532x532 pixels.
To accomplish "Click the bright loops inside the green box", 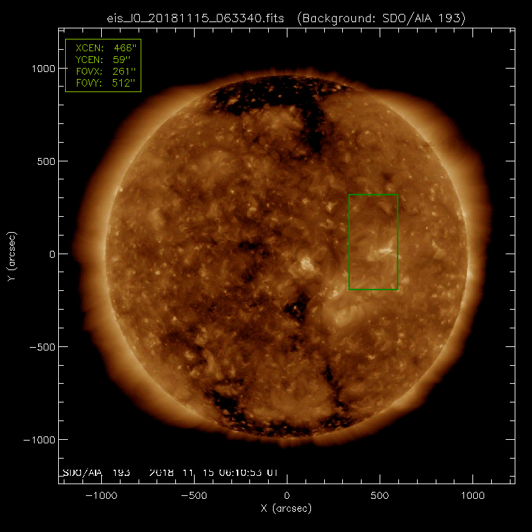I will (381, 251).
